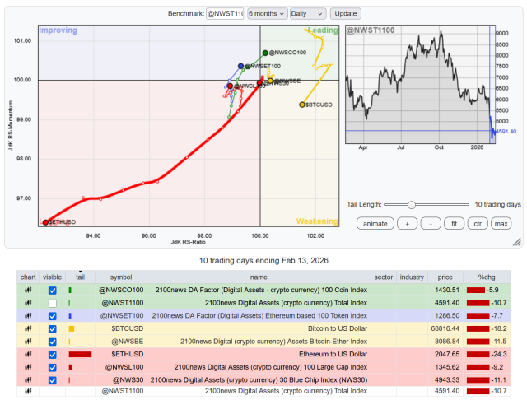Open the 6 months period dropdown
527x400 pixels.
pyautogui.click(x=267, y=14)
